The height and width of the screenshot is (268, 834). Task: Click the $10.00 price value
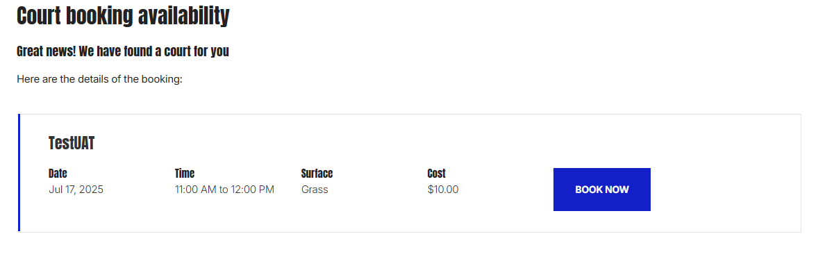tap(443, 190)
